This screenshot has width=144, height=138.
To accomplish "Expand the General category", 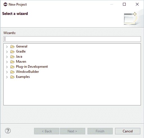I will (7, 47).
